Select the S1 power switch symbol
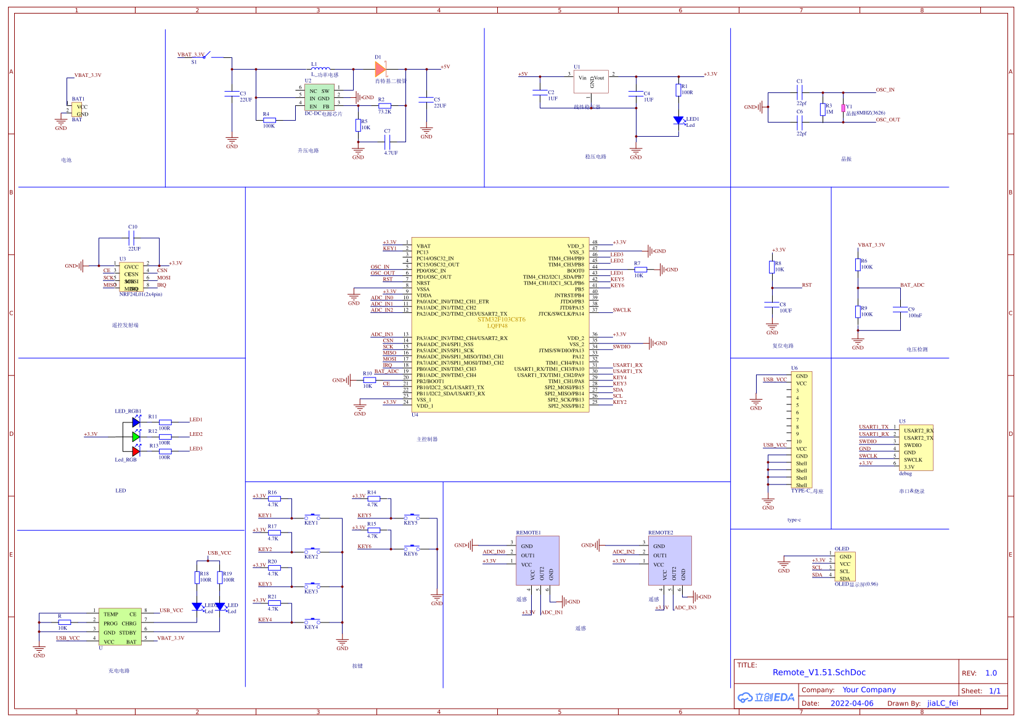Screen dimensions: 1021x721 207,55
